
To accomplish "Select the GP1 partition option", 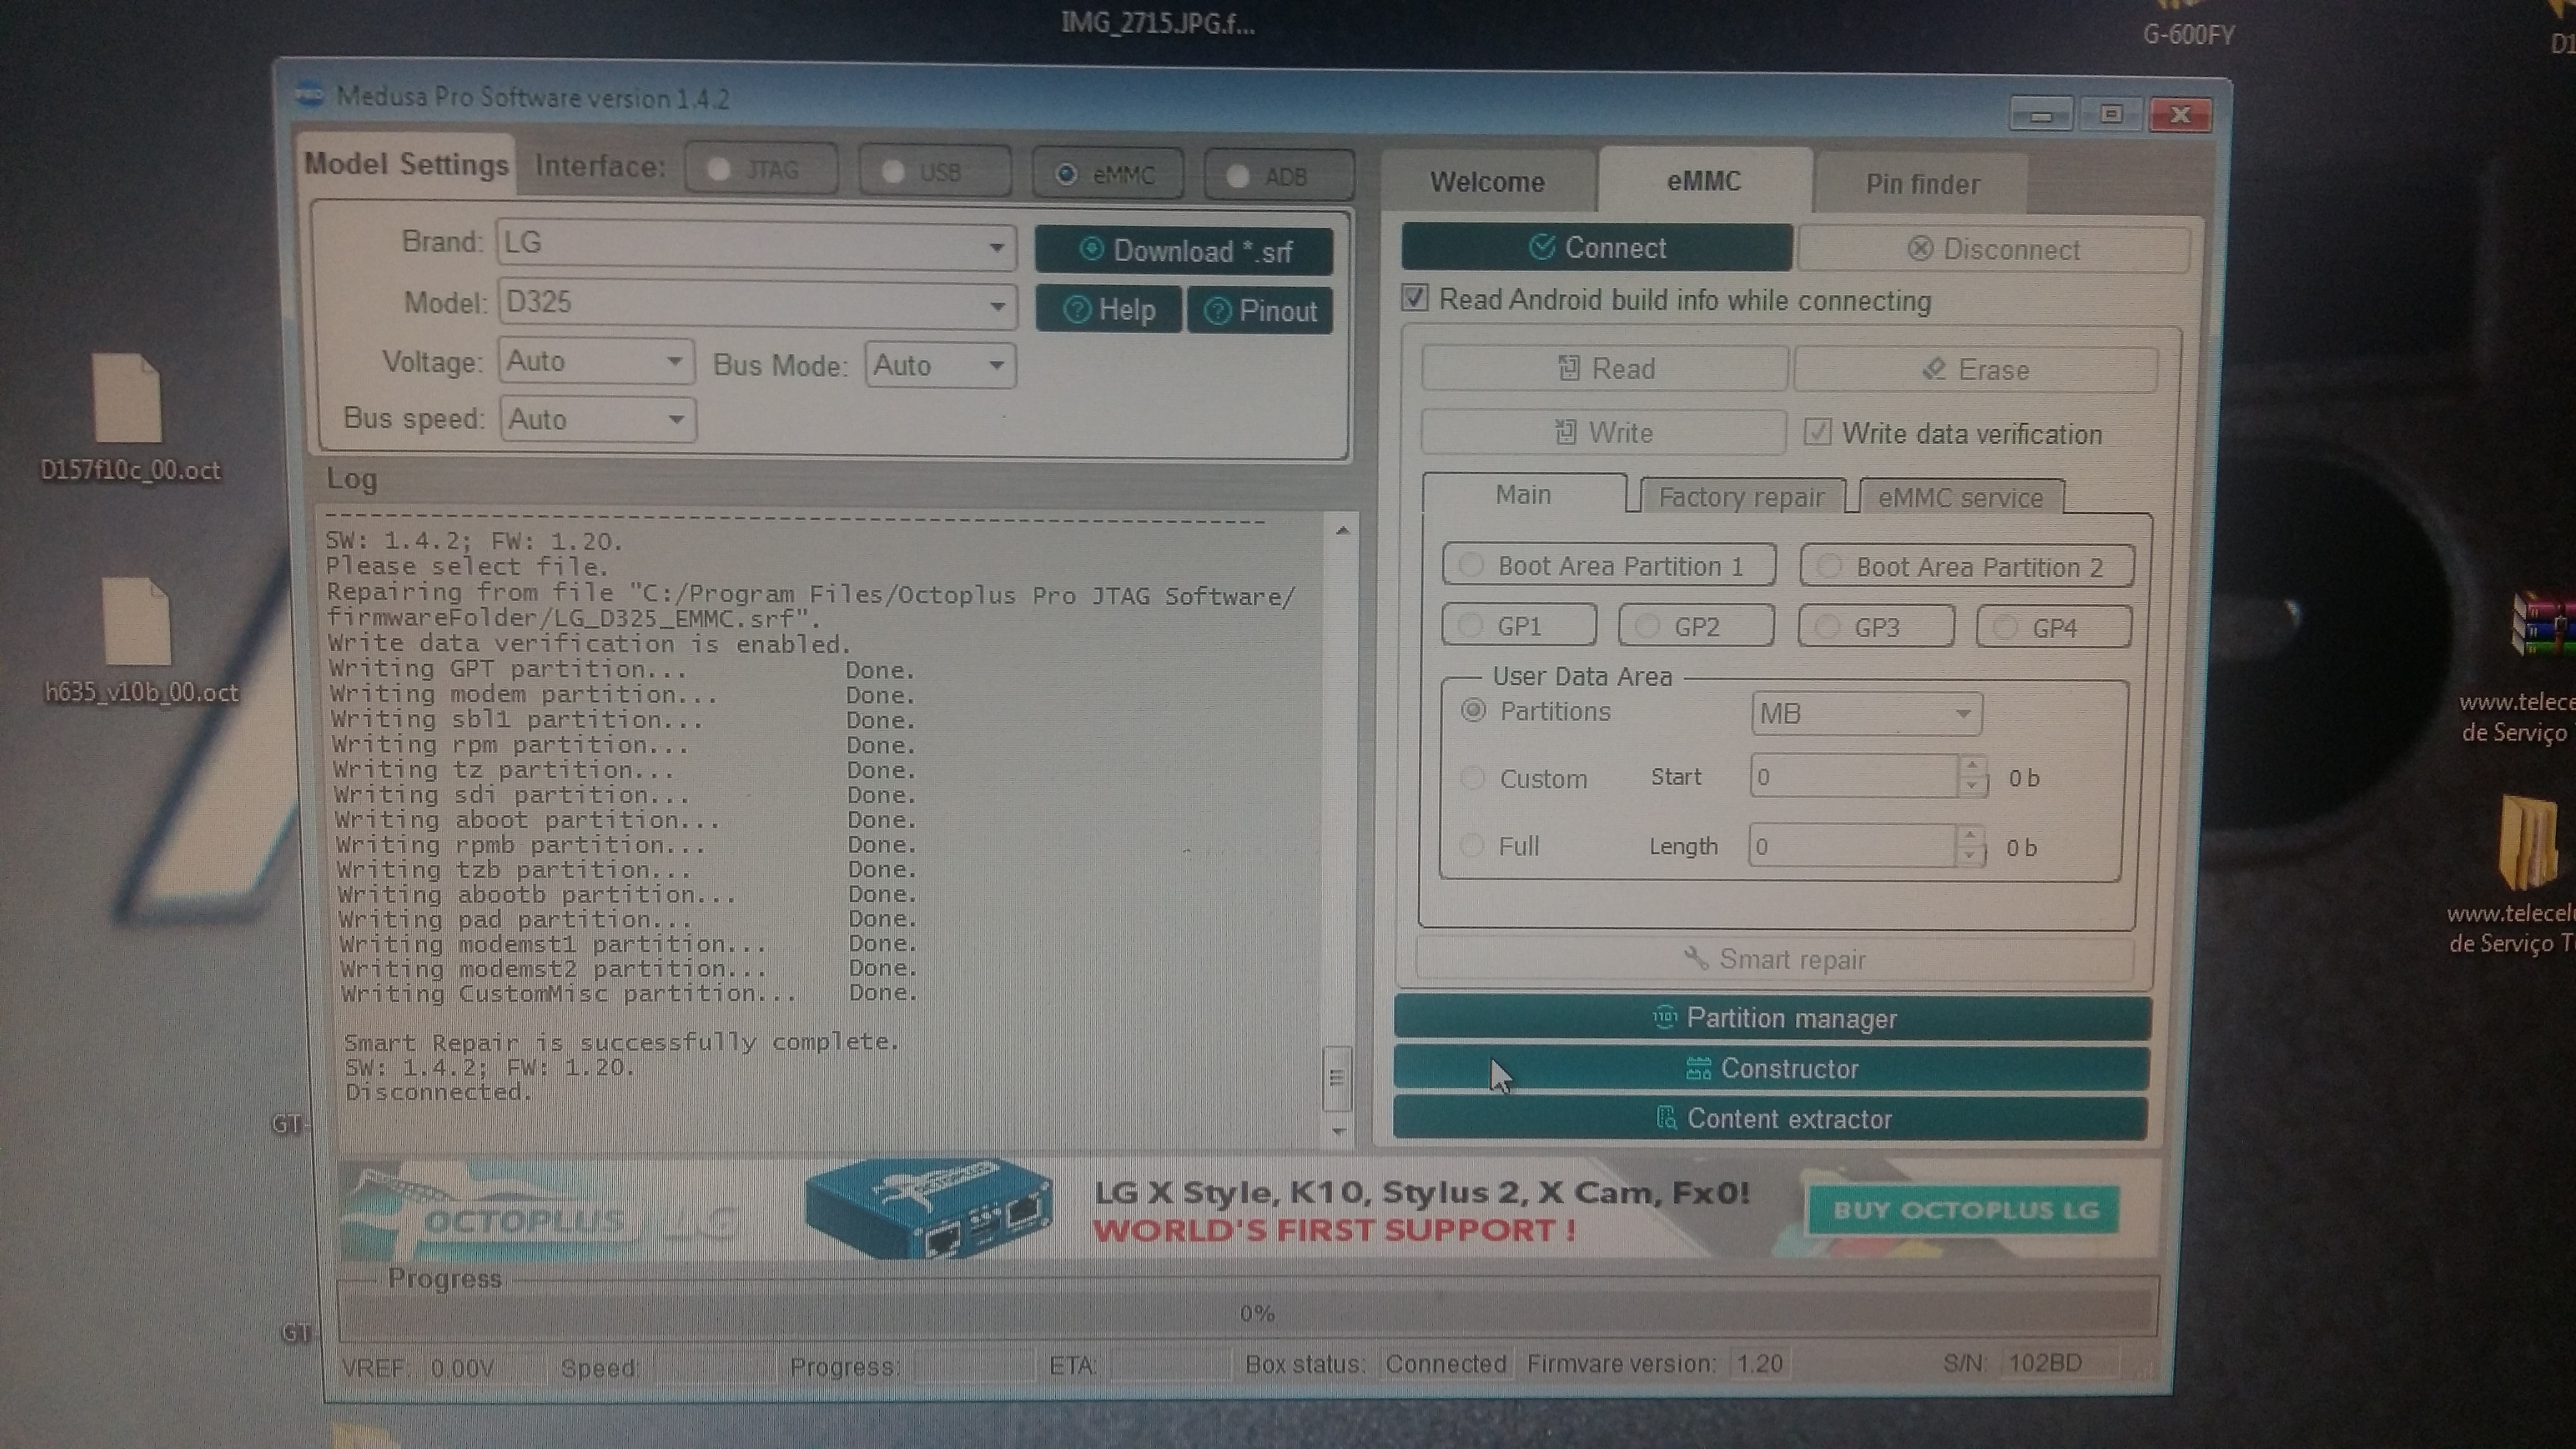I will (x=1519, y=626).
